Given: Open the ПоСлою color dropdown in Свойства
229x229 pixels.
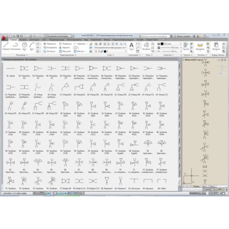Looking at the screenshot, I should [x=171, y=44].
